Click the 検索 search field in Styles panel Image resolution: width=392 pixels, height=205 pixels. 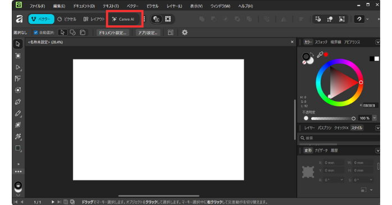340,138
